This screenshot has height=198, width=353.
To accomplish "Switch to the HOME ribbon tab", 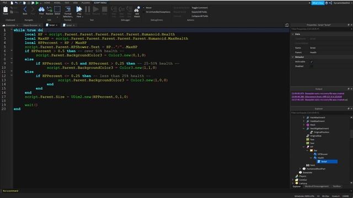I will point(47,3).
